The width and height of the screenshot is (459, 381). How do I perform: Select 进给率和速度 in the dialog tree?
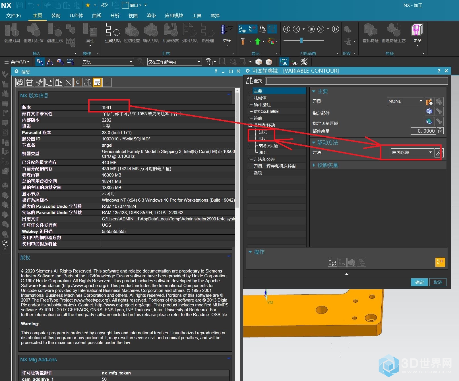(266, 111)
